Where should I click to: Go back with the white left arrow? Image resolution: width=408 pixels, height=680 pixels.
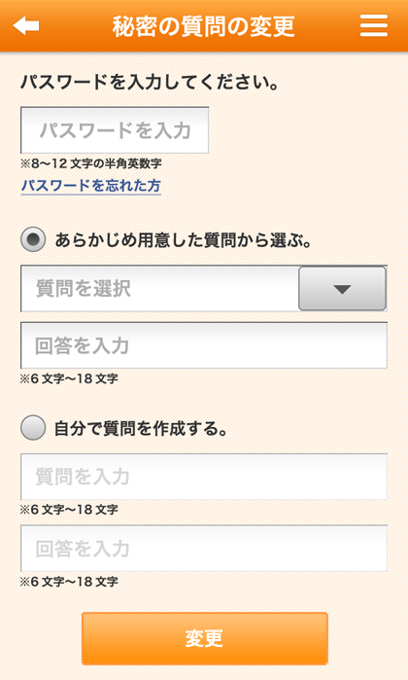[26, 25]
